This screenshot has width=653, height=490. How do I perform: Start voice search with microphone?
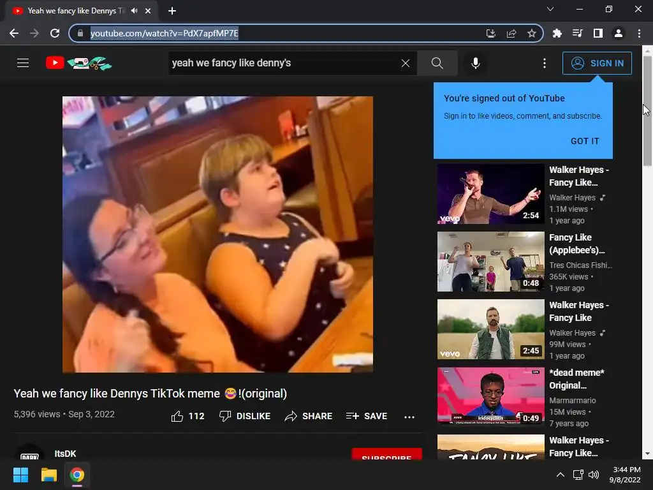pos(475,63)
